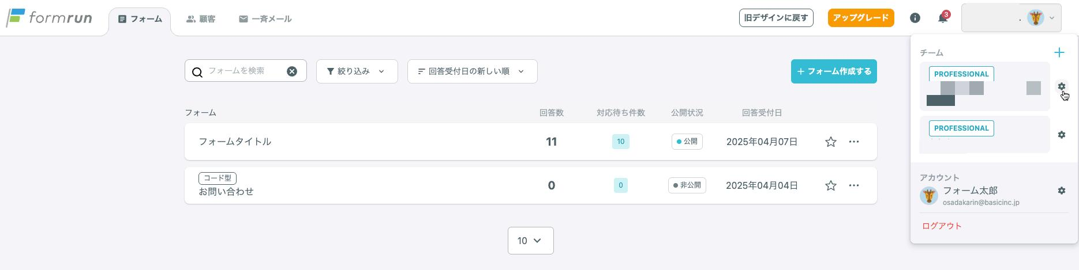Click the plus icon to add team
Viewport: 1079px width, 270px height.
1059,52
